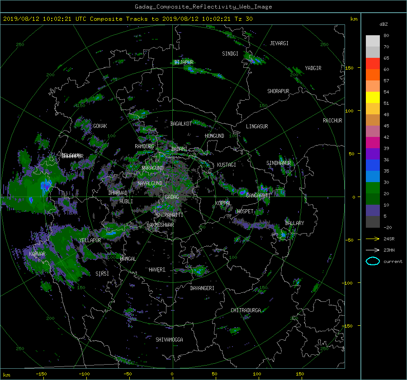The image size is (407, 380).
Task: Pick the light gray 70-80 dBZ legend swatch
Action: pyautogui.click(x=373, y=41)
